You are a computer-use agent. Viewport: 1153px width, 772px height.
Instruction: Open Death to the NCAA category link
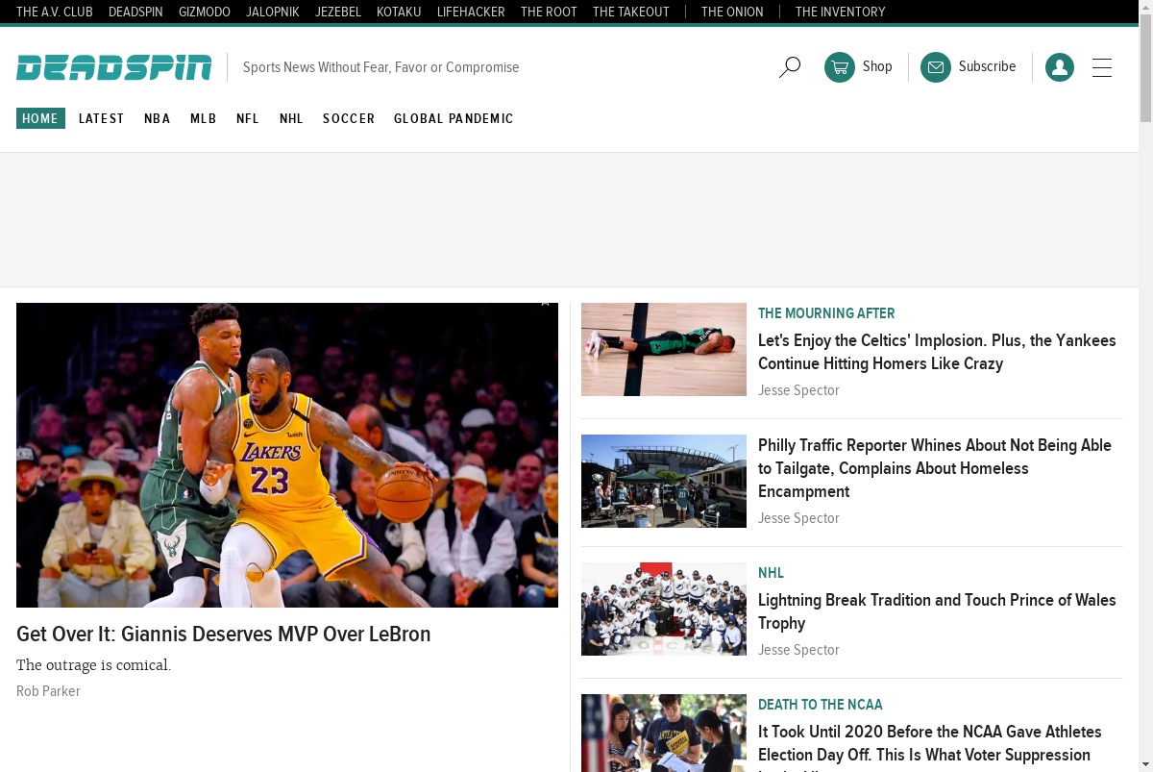820,705
